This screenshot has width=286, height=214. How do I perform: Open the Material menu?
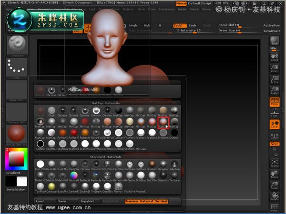tap(128, 10)
